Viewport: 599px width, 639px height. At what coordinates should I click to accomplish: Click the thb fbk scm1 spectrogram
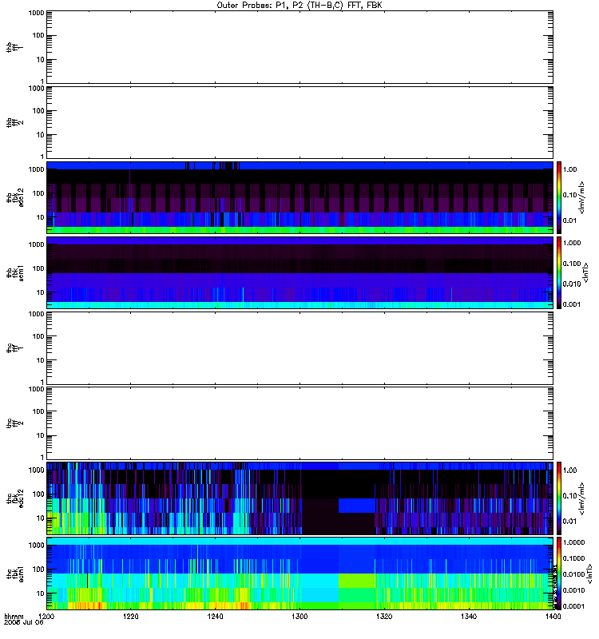point(299,272)
